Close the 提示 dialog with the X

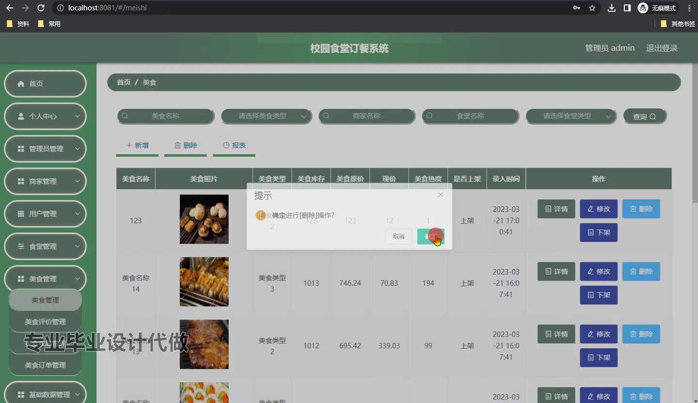pyautogui.click(x=440, y=195)
